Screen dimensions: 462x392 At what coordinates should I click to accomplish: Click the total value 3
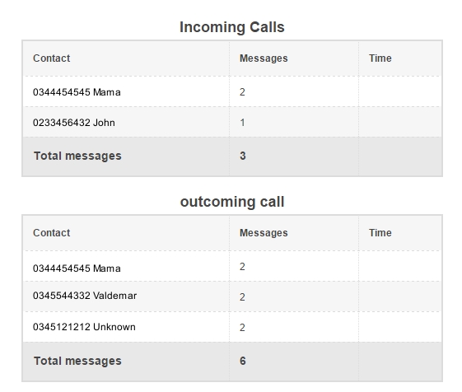click(242, 156)
